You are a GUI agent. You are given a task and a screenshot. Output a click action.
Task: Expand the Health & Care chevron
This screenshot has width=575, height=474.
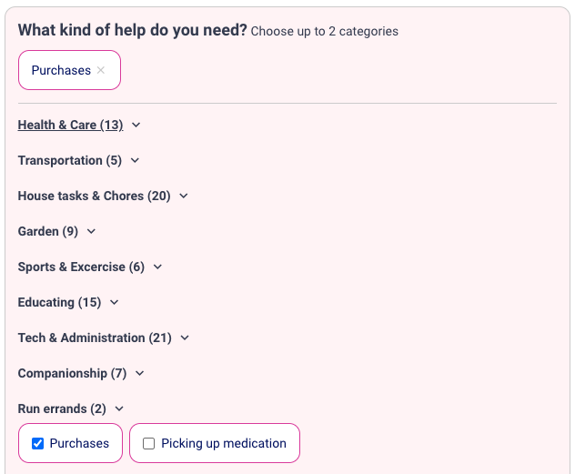tap(136, 126)
